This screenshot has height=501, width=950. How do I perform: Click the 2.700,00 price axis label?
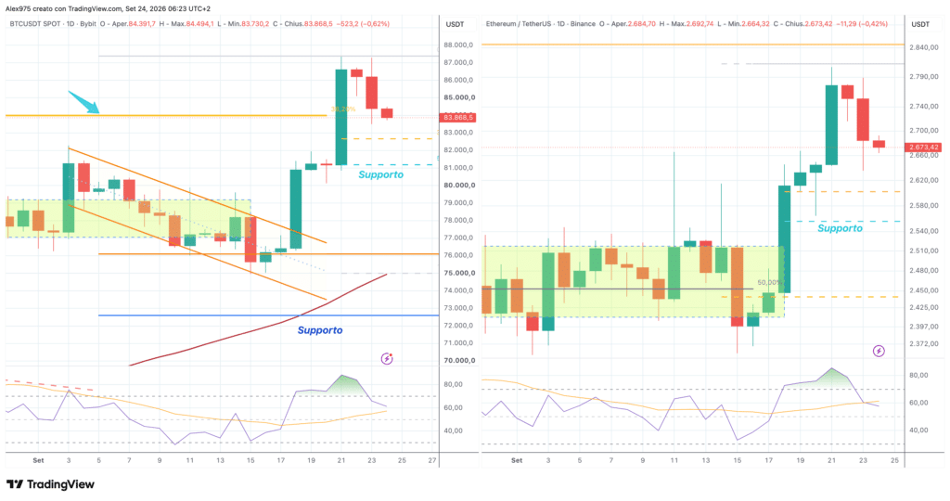point(924,131)
